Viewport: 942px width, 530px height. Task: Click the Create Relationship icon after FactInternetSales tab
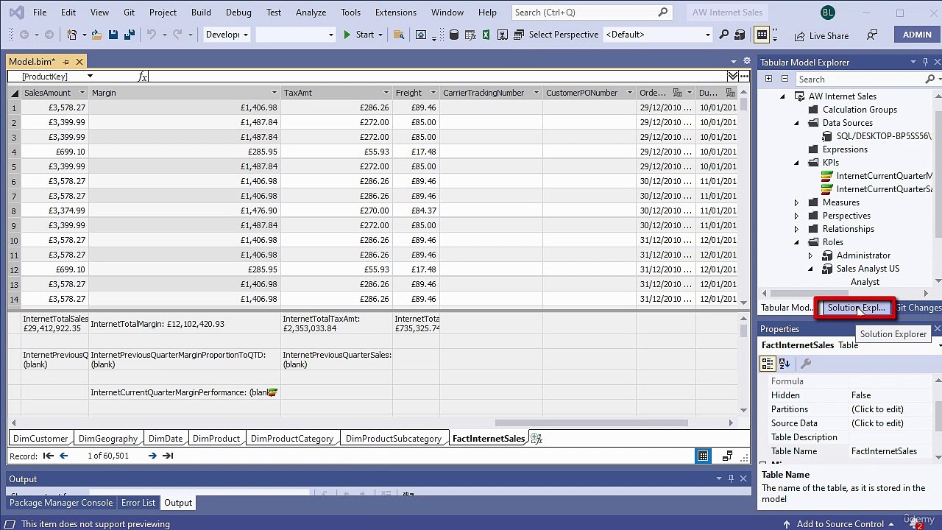pyautogui.click(x=536, y=439)
